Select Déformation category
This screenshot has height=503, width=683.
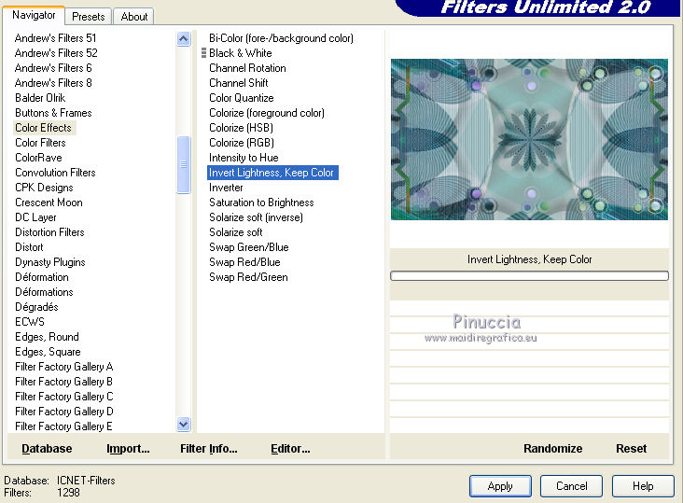(x=42, y=277)
